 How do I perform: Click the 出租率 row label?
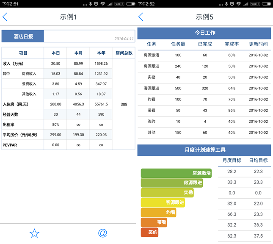point(8,125)
